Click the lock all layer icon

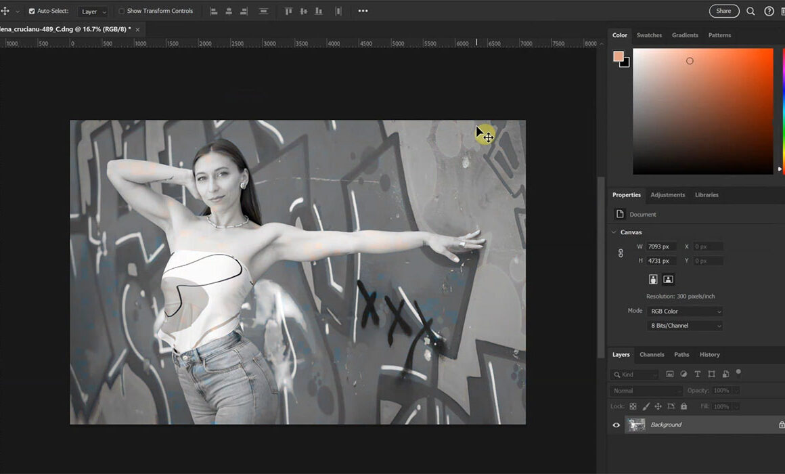tap(683, 406)
